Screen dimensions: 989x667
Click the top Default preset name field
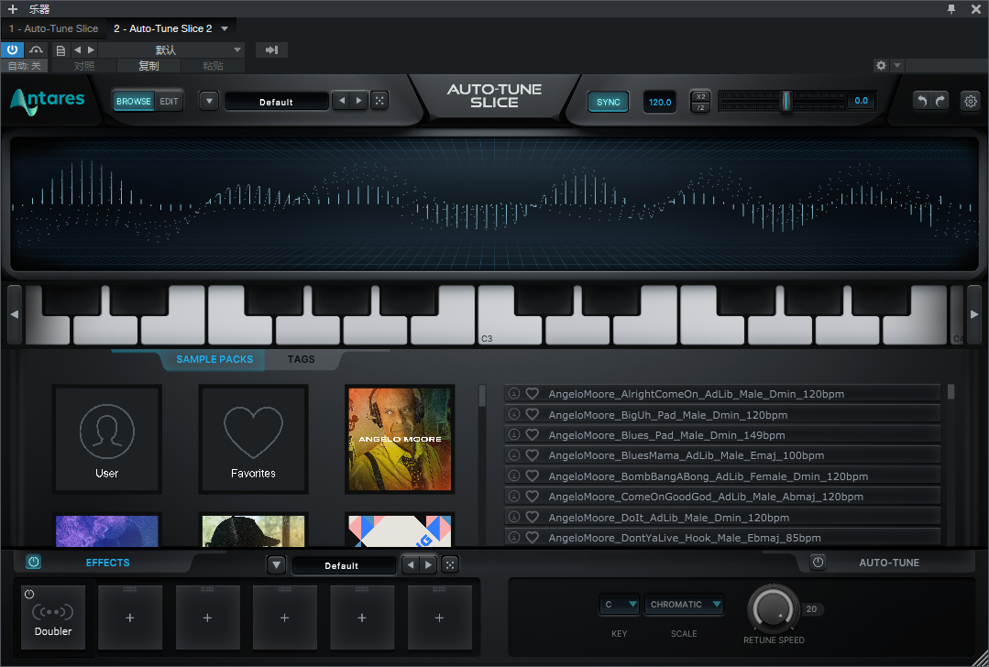pyautogui.click(x=276, y=102)
